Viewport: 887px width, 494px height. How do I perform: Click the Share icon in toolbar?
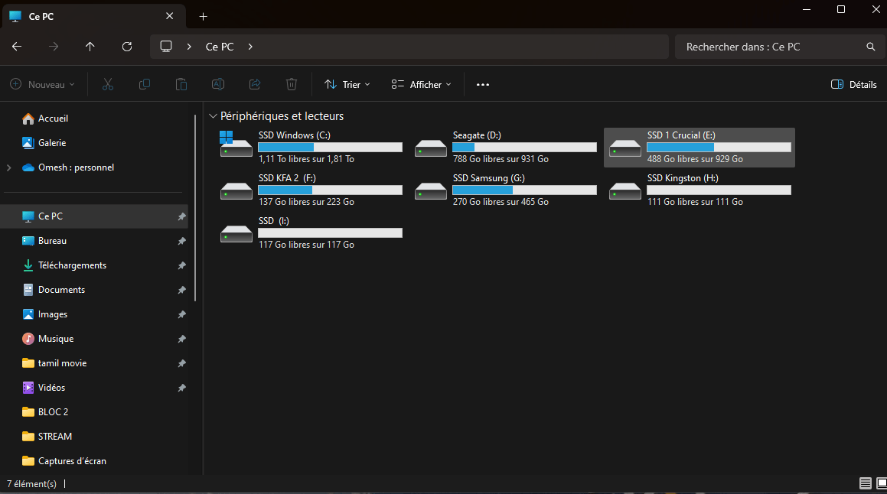tap(255, 84)
